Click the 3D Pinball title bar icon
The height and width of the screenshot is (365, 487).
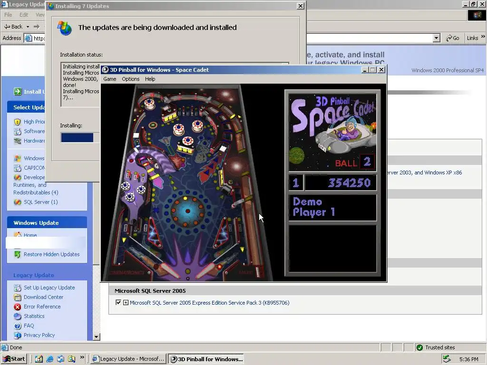click(x=105, y=70)
